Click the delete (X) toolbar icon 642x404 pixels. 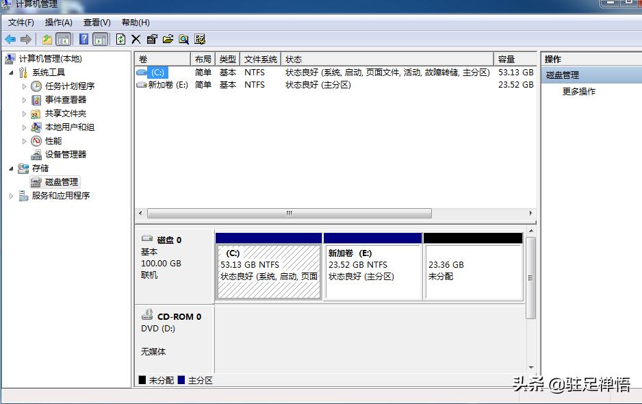pyautogui.click(x=136, y=39)
